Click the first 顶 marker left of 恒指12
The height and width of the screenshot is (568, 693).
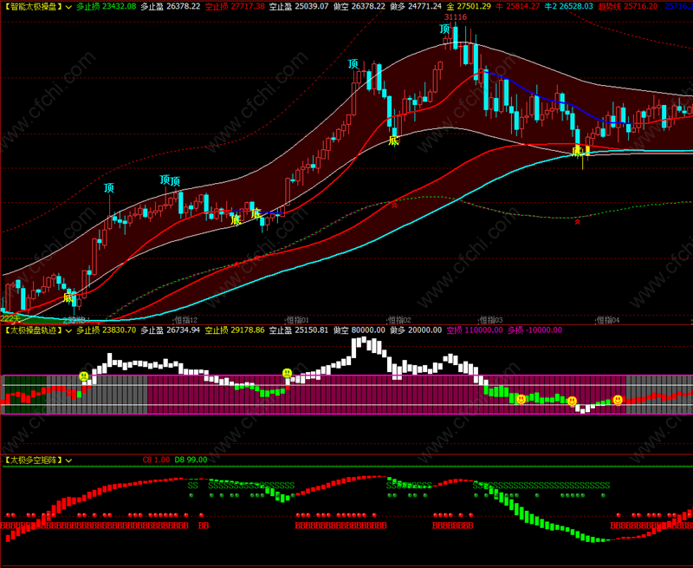click(109, 188)
